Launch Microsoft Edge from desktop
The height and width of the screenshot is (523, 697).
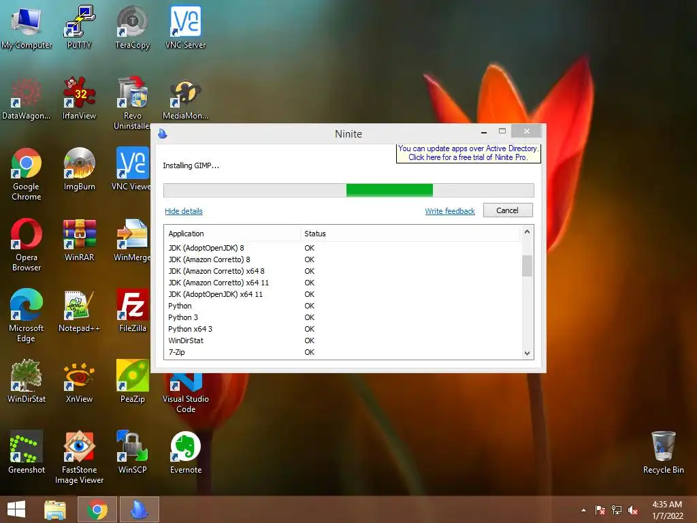[x=27, y=316]
